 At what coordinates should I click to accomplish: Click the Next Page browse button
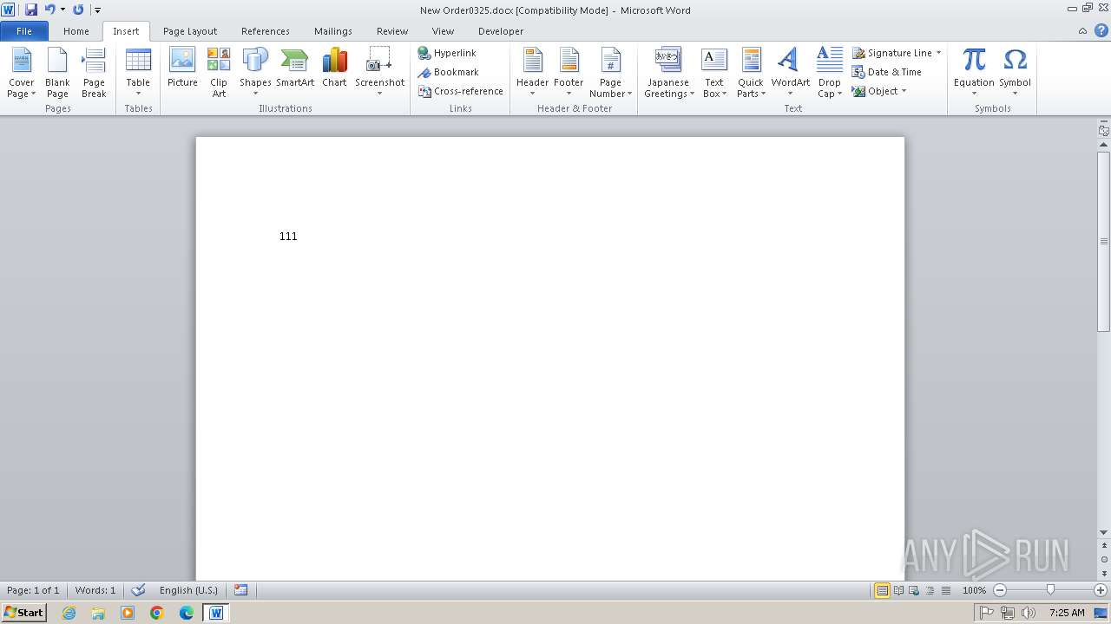1103,573
